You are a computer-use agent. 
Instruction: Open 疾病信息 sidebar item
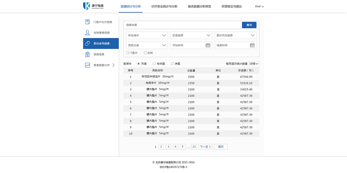click(x=101, y=54)
